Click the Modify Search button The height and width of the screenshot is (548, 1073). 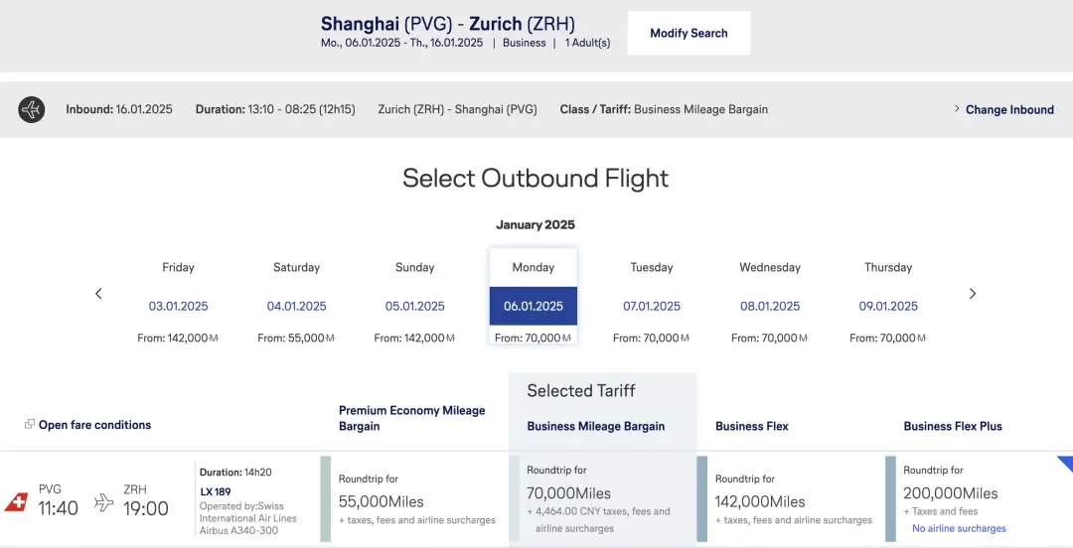(x=690, y=33)
